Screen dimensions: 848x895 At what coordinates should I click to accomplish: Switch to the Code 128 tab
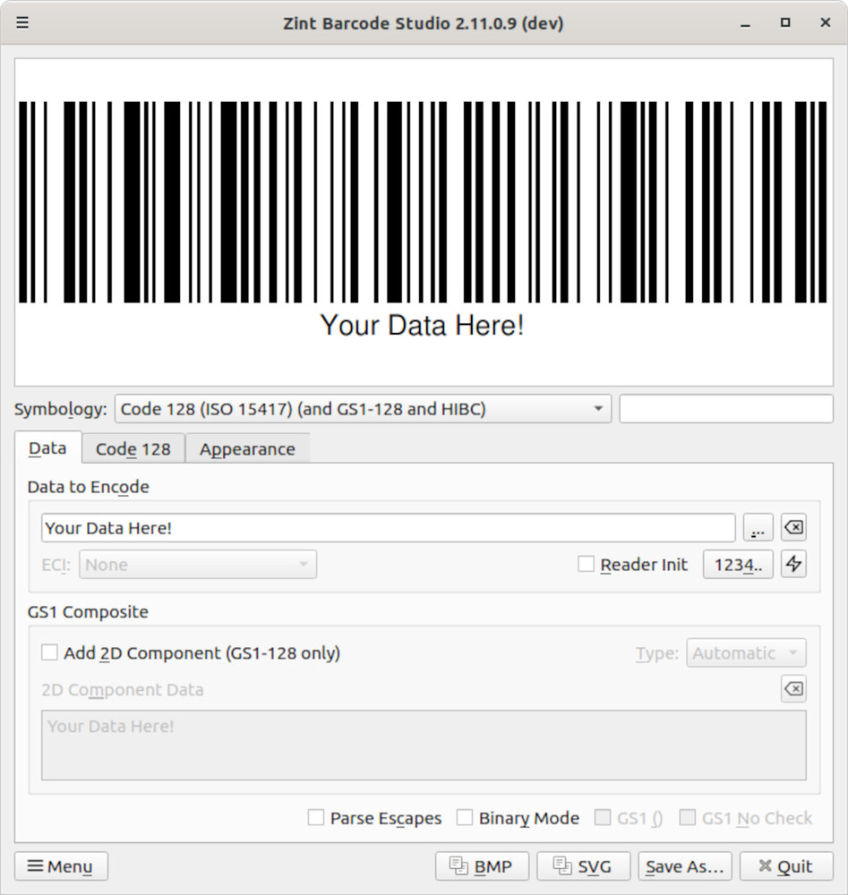[133, 448]
